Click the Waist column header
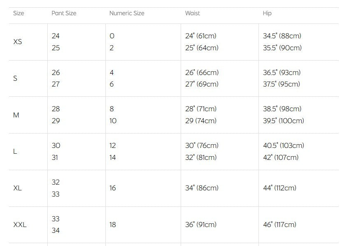The image size is (342, 246). [x=192, y=13]
